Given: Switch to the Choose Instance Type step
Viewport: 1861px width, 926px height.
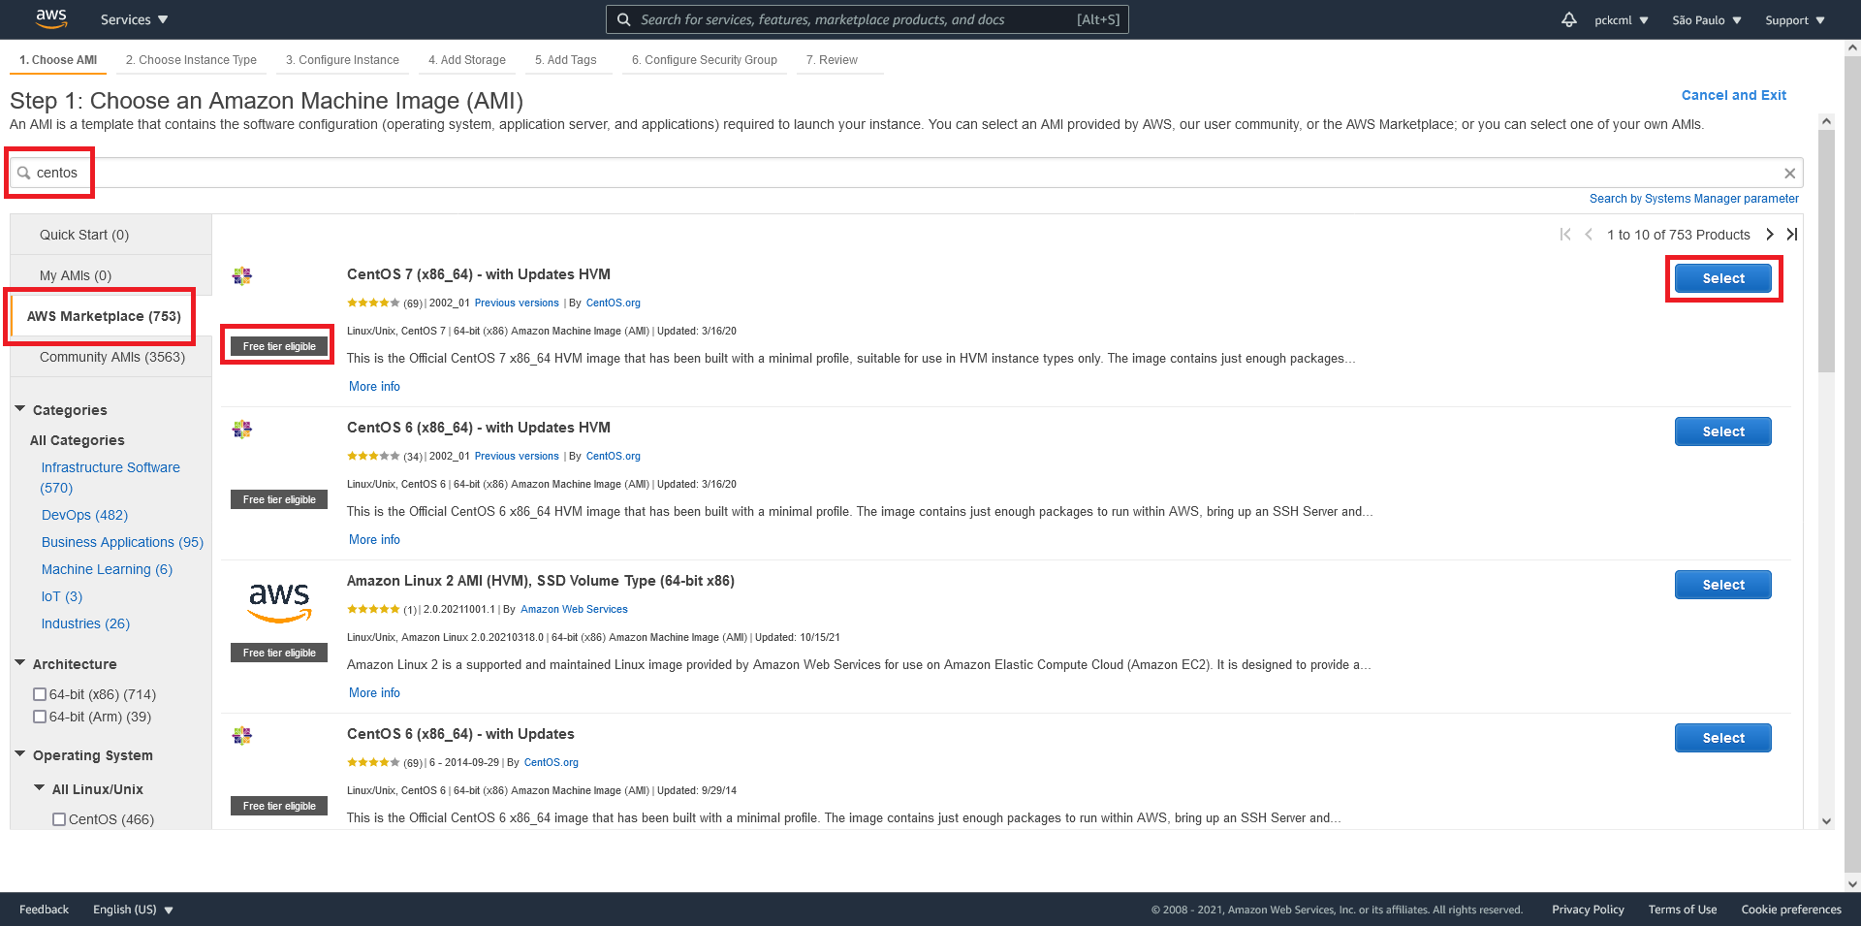Looking at the screenshot, I should (191, 59).
